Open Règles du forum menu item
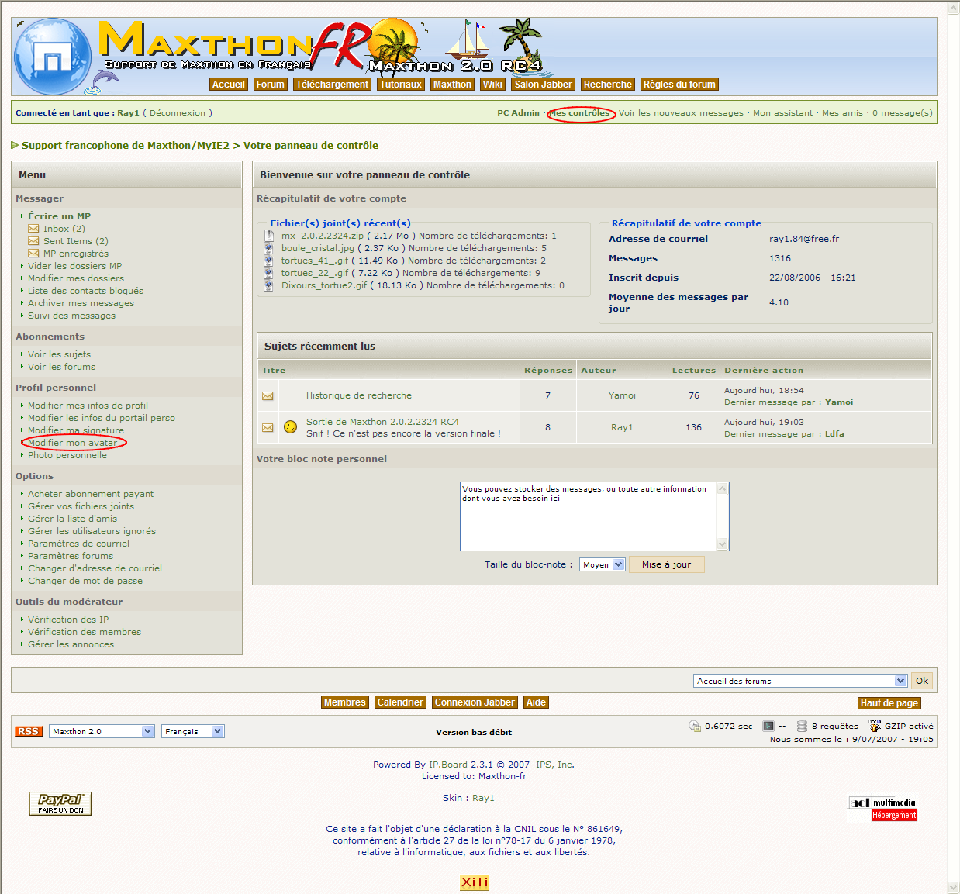 coord(680,85)
